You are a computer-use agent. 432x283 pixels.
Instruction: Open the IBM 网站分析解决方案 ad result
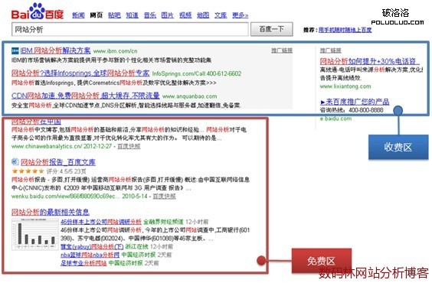55,50
